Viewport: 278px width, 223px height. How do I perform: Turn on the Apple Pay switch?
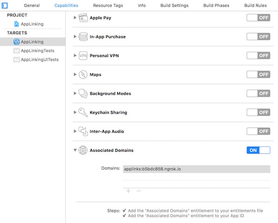tap(259, 18)
